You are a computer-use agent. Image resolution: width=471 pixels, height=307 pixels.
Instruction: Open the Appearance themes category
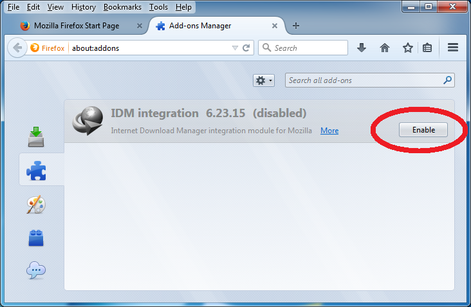[x=36, y=205]
